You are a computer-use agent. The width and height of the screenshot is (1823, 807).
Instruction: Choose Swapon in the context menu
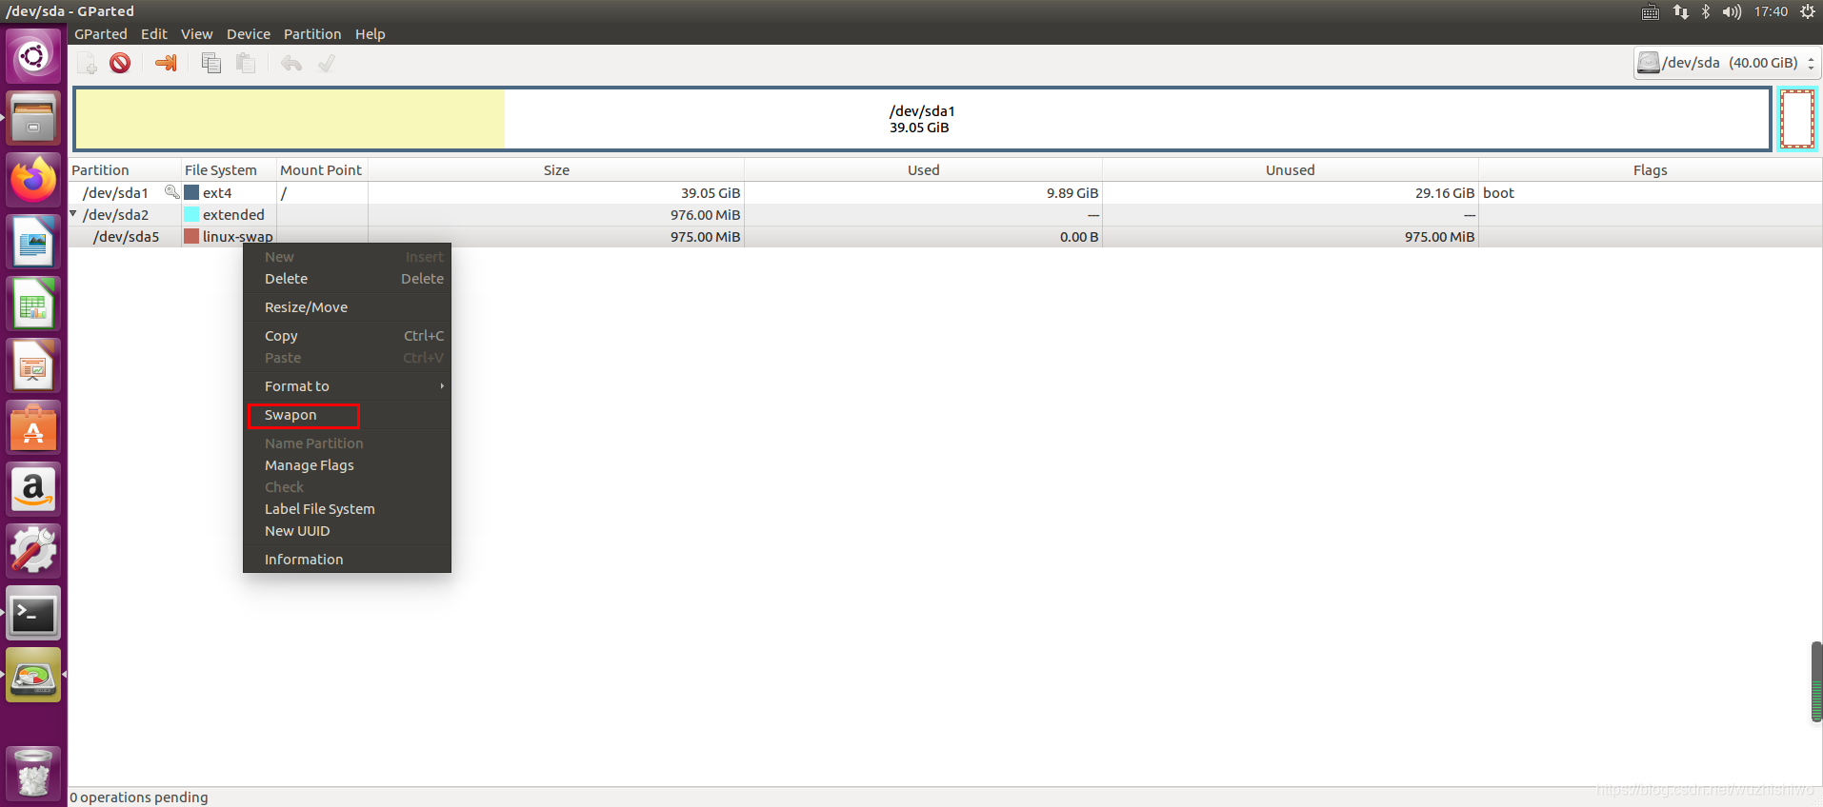347,415
